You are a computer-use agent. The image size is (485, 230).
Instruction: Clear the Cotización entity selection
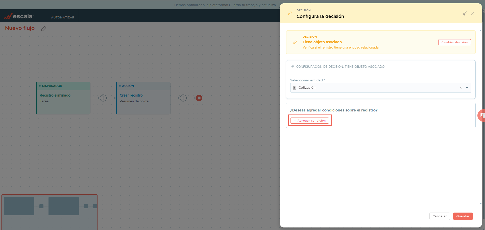click(x=461, y=88)
